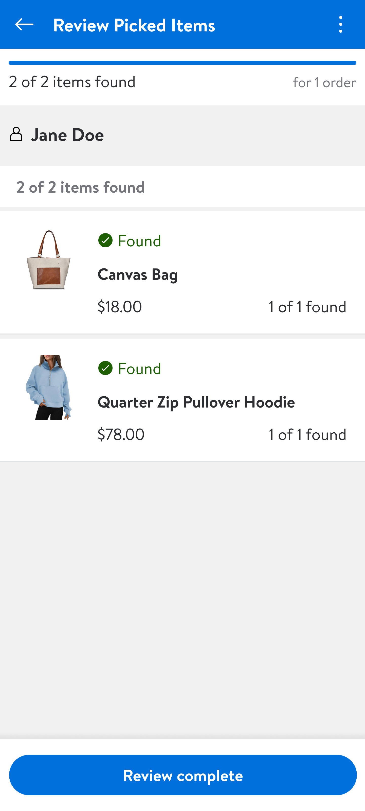Image resolution: width=365 pixels, height=811 pixels.
Task: Open the three-dot overflow menu
Action: 340,24
